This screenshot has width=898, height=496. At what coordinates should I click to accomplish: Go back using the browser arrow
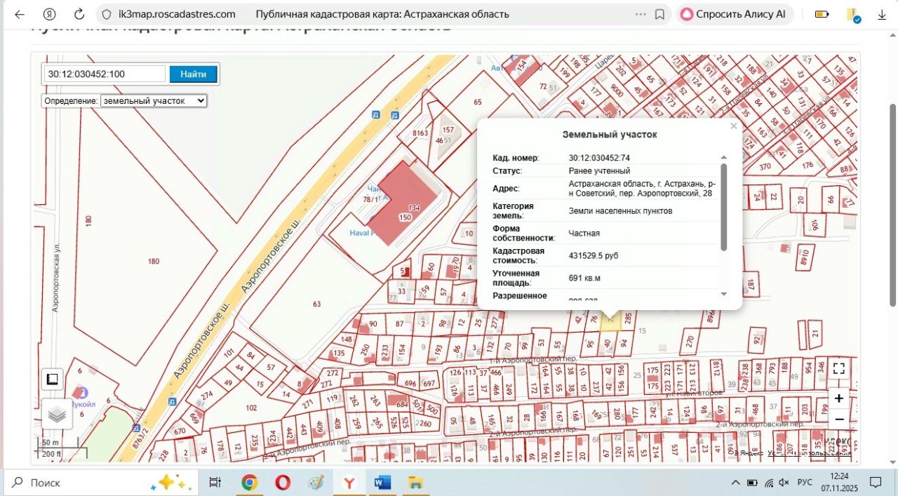coord(20,14)
